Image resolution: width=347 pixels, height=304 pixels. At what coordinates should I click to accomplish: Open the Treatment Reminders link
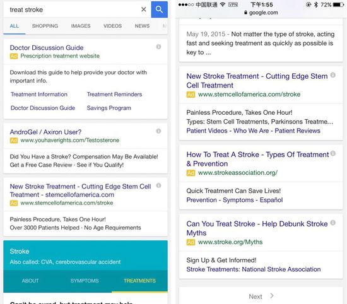click(x=114, y=94)
